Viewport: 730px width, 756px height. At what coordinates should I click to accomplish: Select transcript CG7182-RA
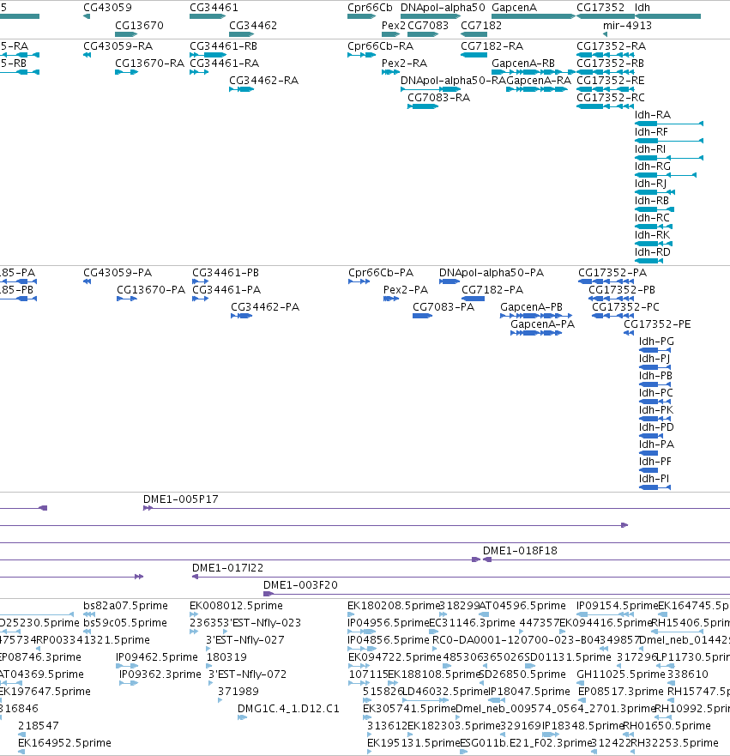(492, 46)
